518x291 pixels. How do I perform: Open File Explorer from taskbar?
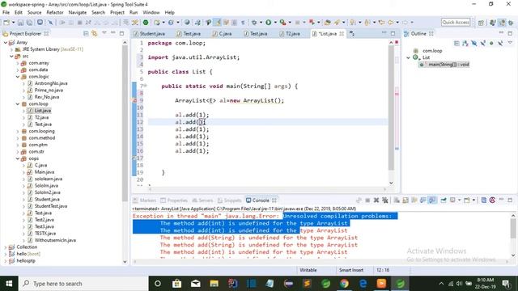coord(214,284)
